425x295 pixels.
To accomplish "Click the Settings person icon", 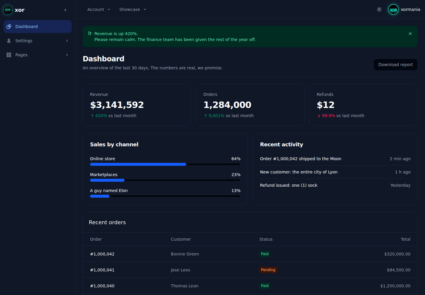I will click(9, 41).
